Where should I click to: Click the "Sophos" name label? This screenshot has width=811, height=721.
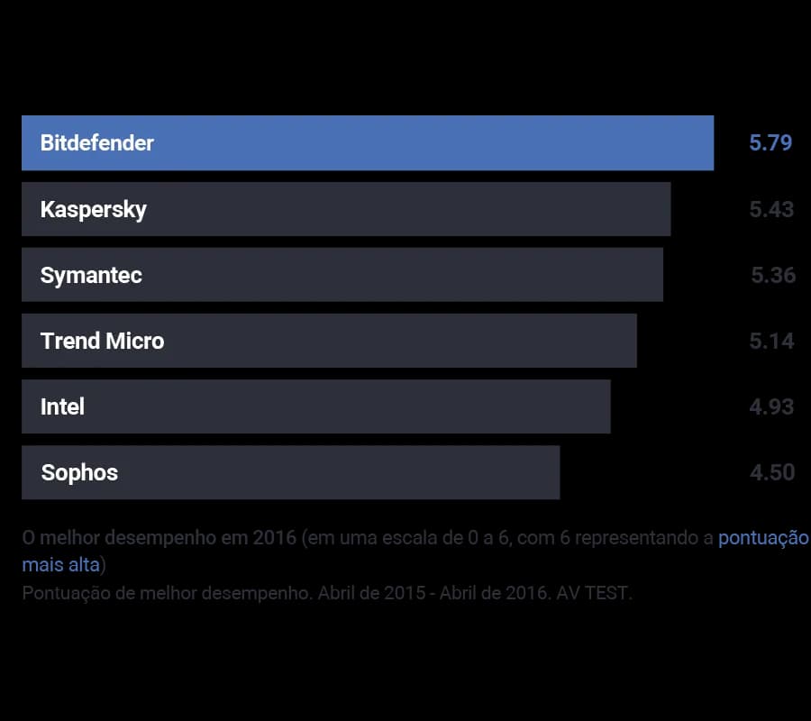coord(79,472)
